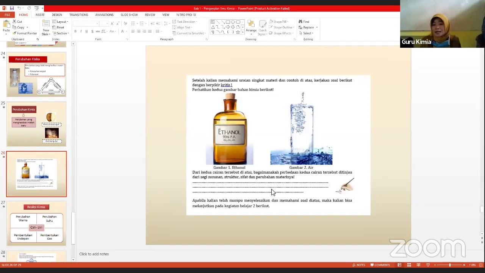The height and width of the screenshot is (273, 485).
Task: Open the Select dropdown in Editing
Action: [306, 33]
